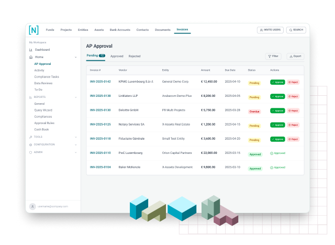Open invoice link INV-2025-0110

[x=100, y=153]
